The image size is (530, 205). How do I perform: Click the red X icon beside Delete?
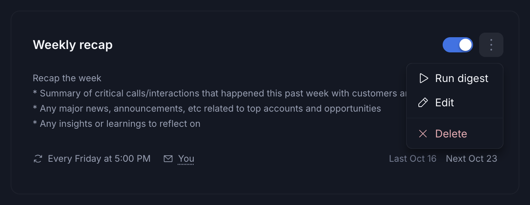(x=423, y=134)
